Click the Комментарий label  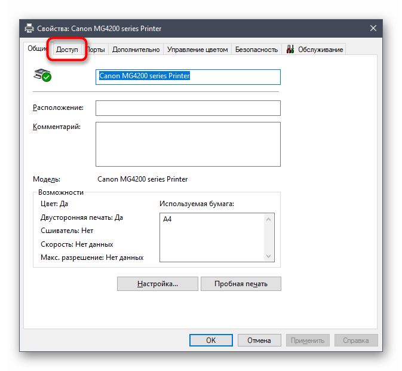tap(57, 127)
